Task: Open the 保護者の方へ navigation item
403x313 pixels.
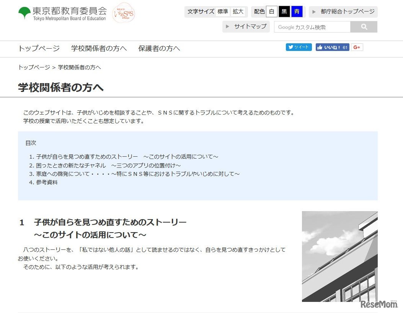Action: click(x=159, y=48)
